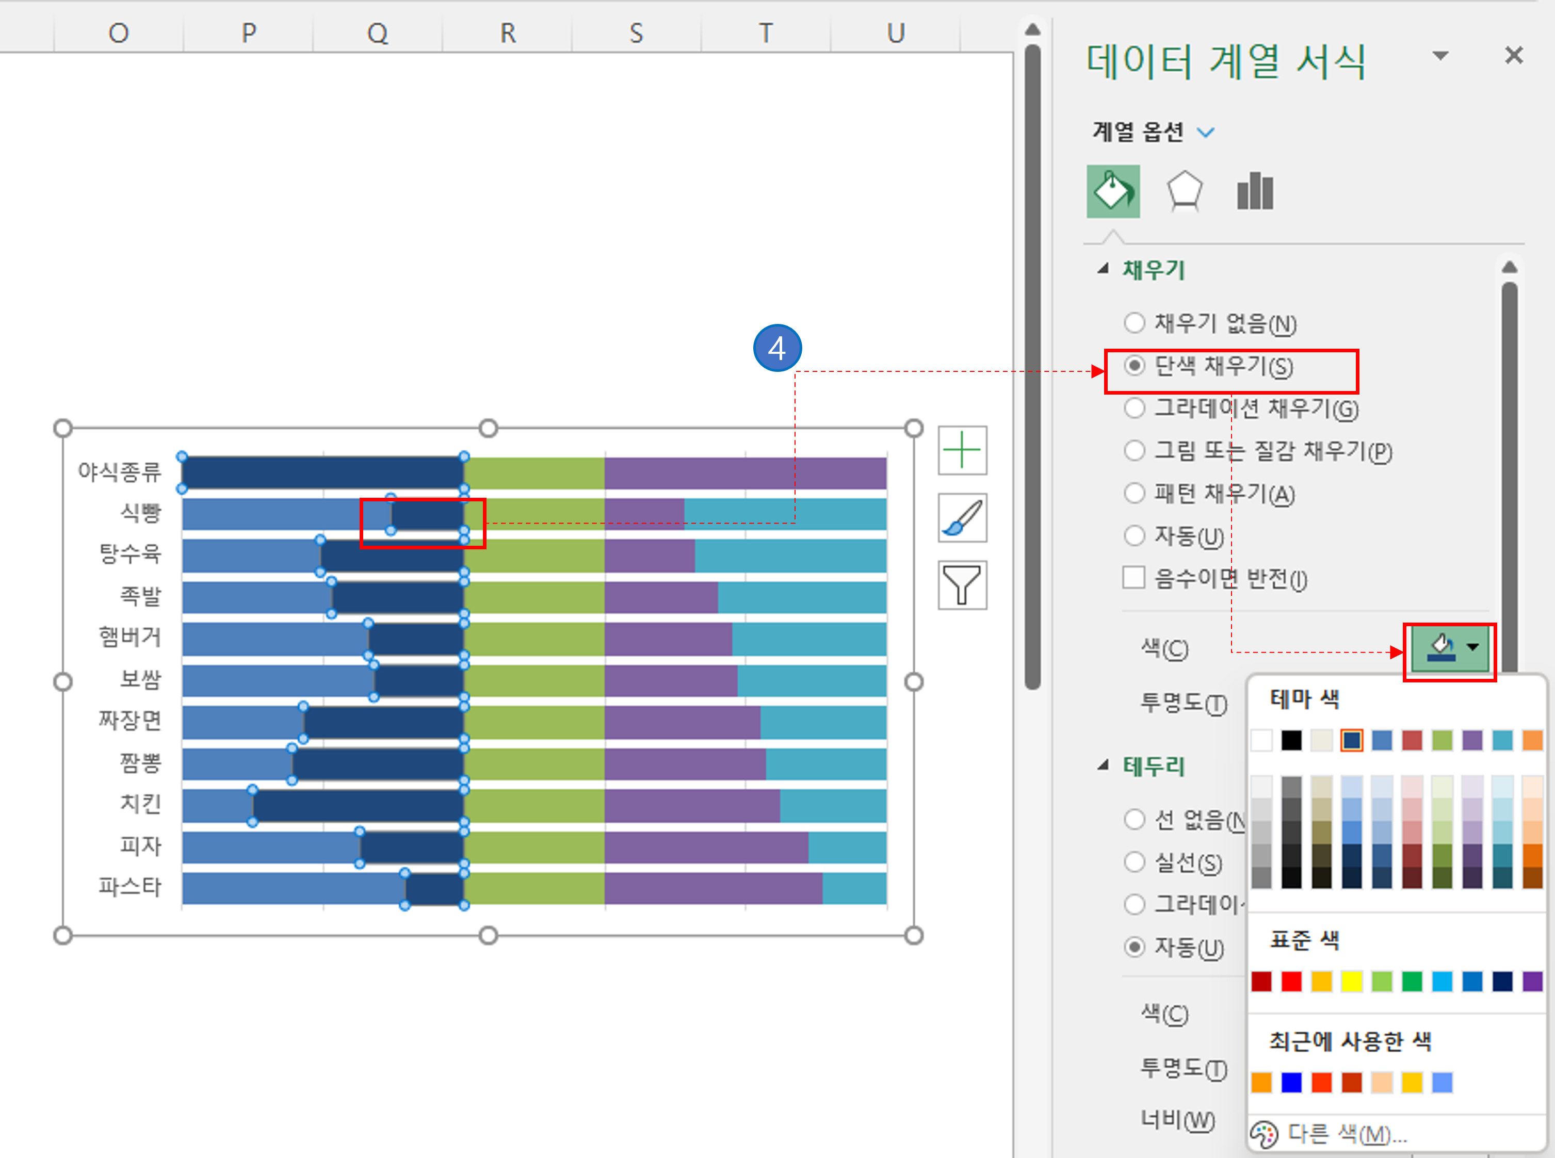Open Chart Filters funnel button

pos(962,585)
